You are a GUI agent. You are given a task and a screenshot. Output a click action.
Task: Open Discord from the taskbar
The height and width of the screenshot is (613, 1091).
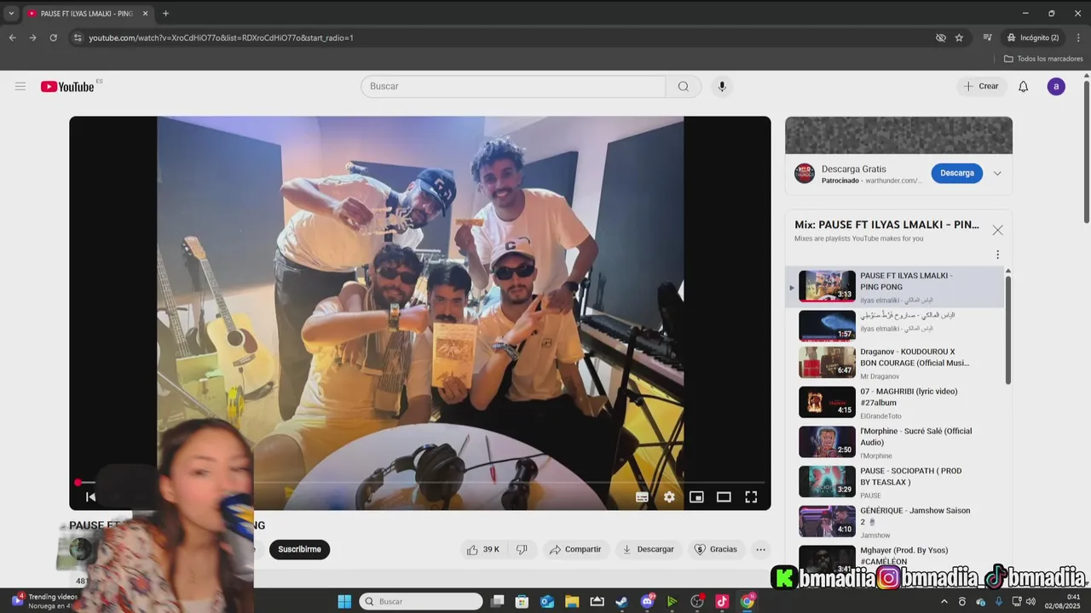click(647, 601)
